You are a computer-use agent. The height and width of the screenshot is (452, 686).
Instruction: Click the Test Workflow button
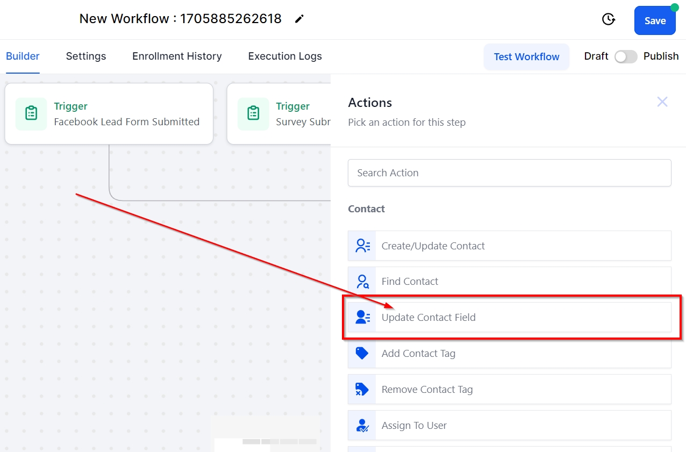pyautogui.click(x=526, y=57)
